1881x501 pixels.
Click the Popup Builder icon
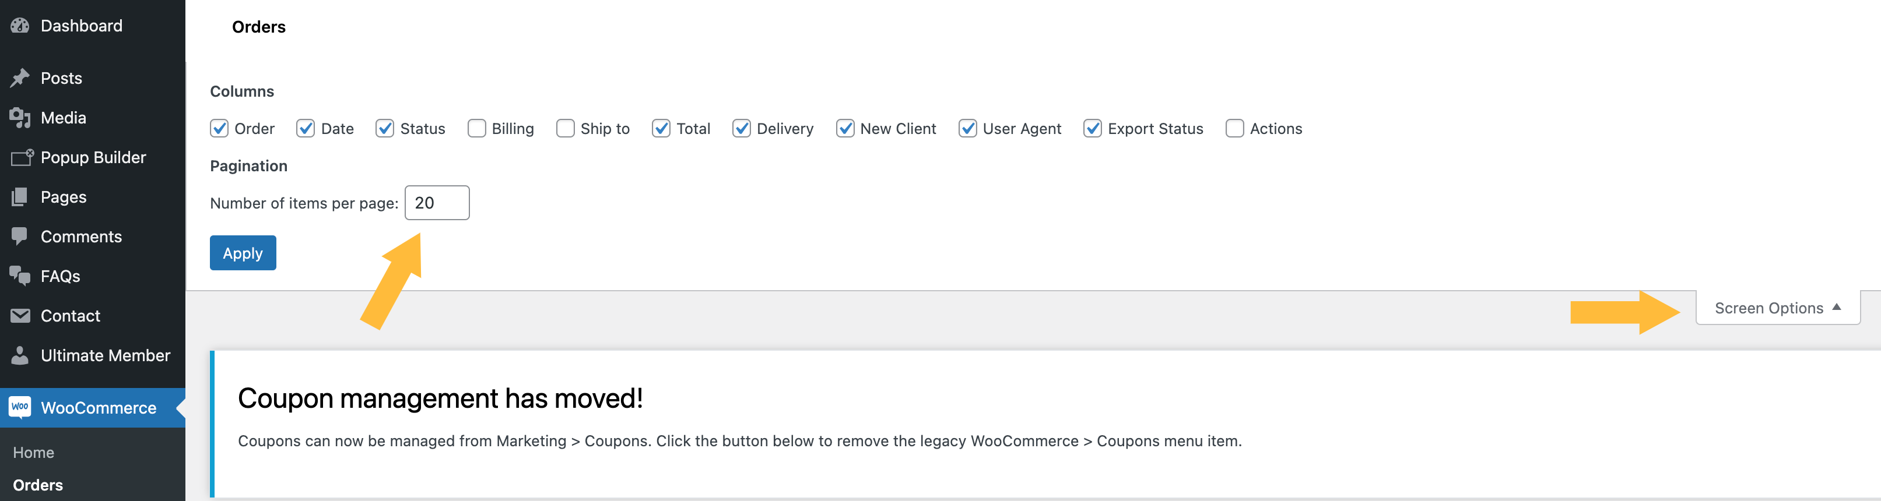pyautogui.click(x=22, y=157)
